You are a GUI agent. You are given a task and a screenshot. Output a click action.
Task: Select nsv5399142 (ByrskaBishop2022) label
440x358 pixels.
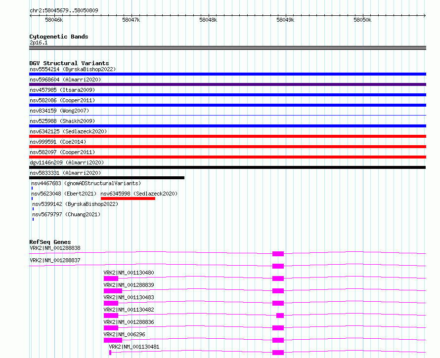pyautogui.click(x=75, y=204)
